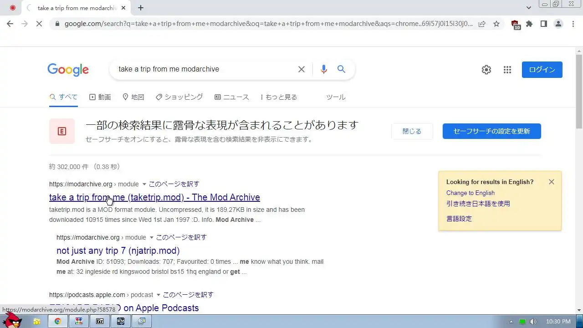The width and height of the screenshot is (583, 328).
Task: Open the site lock info icon
Action: tap(57, 24)
